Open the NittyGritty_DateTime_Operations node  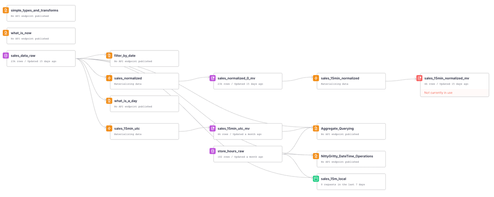[x=351, y=159]
